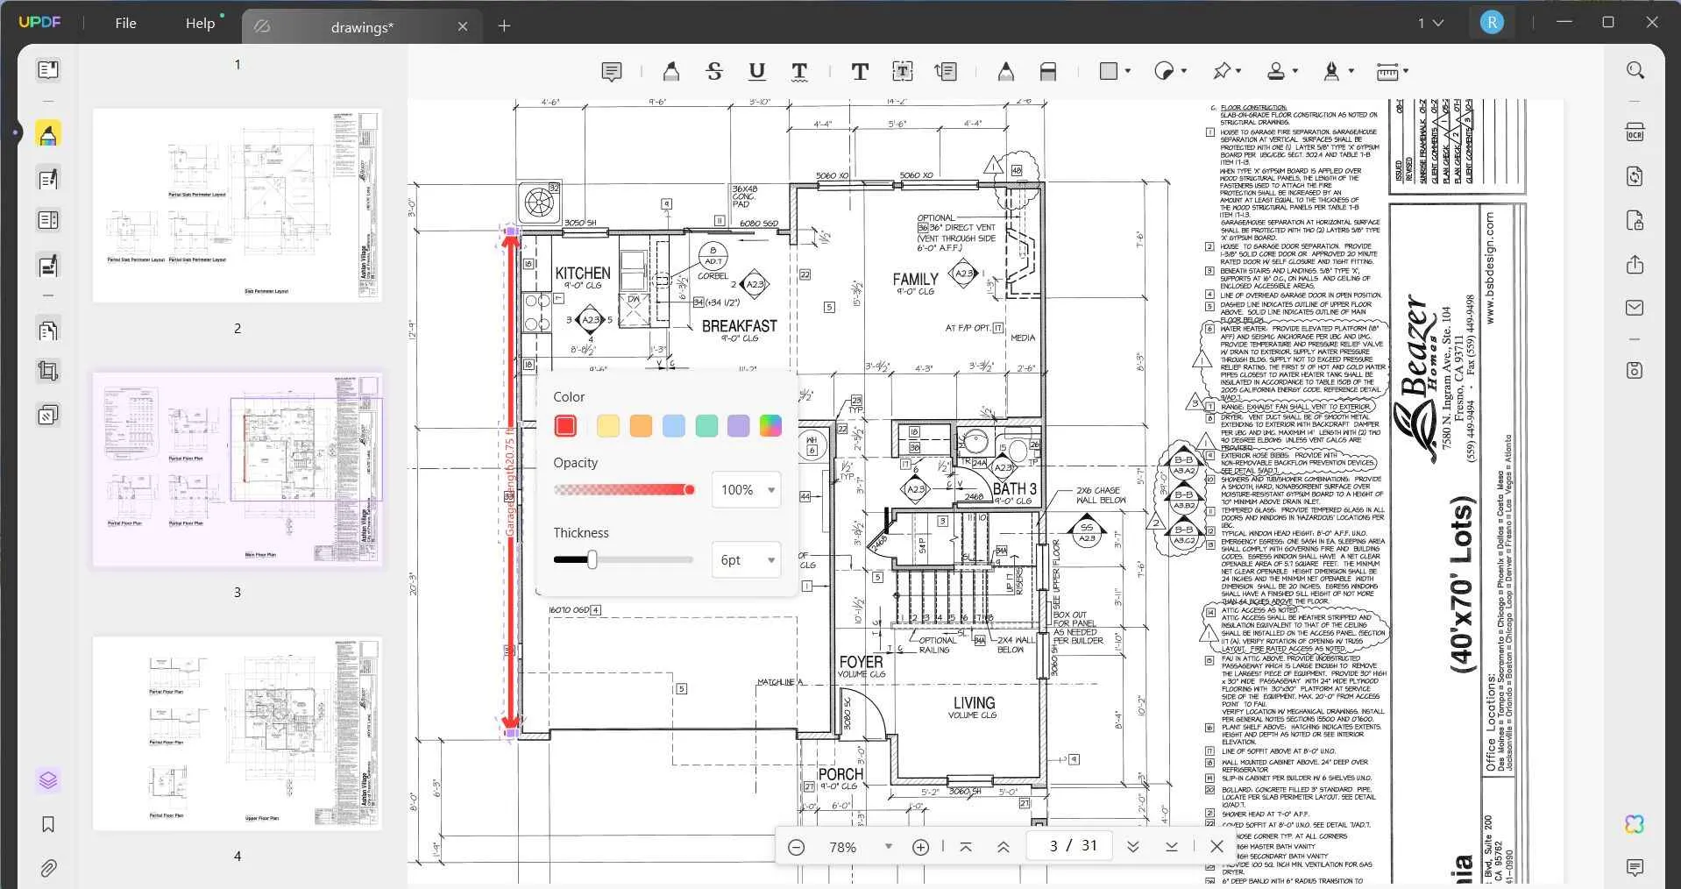Viewport: 1681px width, 889px height.
Task: Choose the yellow color swatch
Action: click(x=607, y=426)
